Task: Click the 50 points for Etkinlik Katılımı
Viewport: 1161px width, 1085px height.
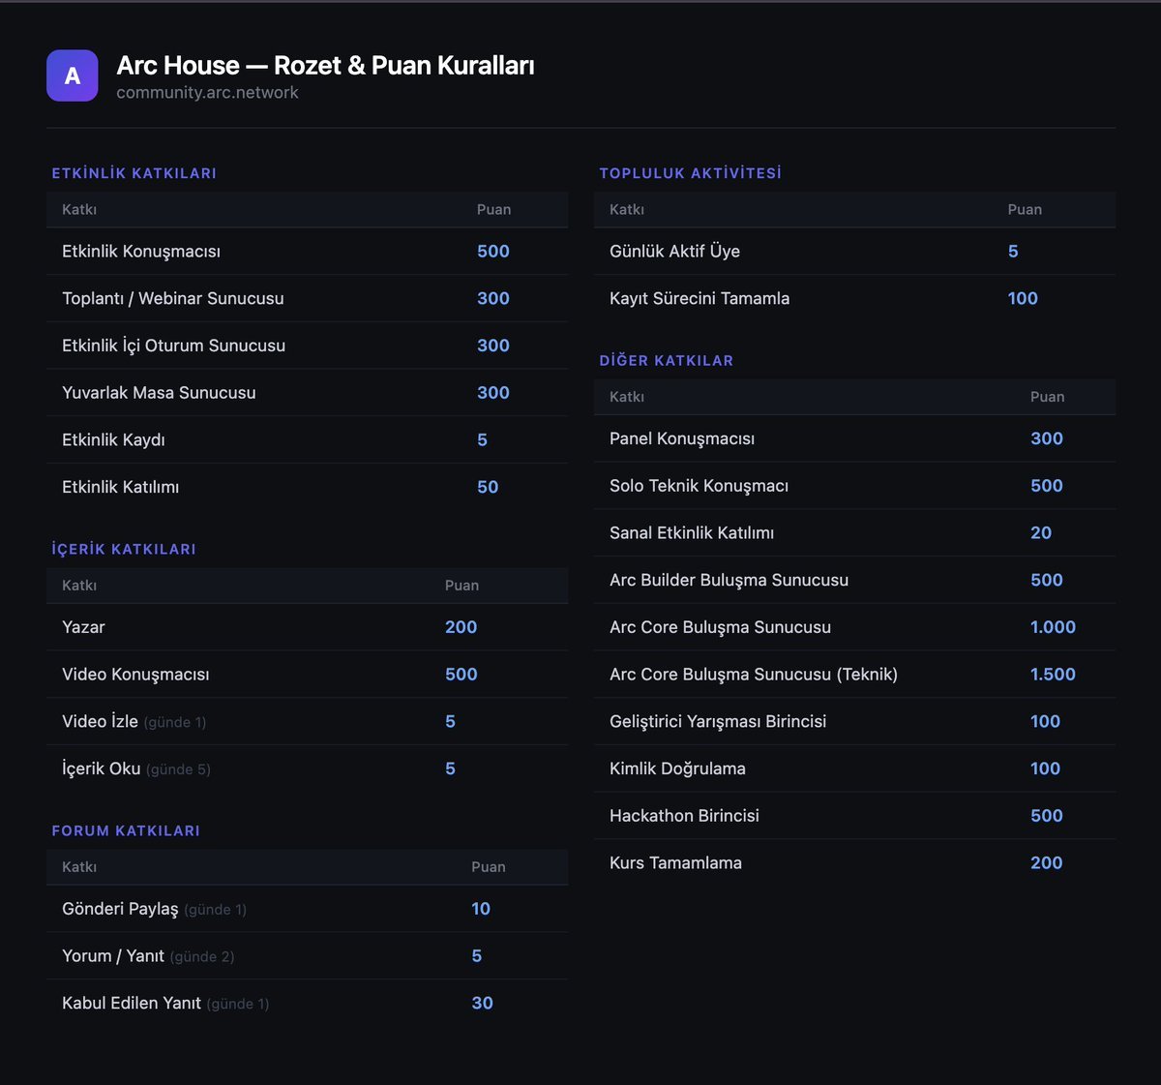Action: pyautogui.click(x=488, y=487)
